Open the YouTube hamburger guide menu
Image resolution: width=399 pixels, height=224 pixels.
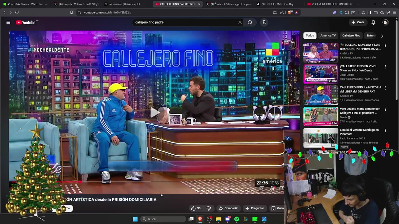(x=8, y=22)
